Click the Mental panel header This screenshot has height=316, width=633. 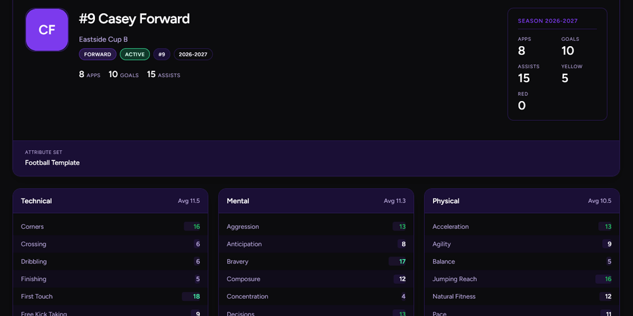coord(316,201)
